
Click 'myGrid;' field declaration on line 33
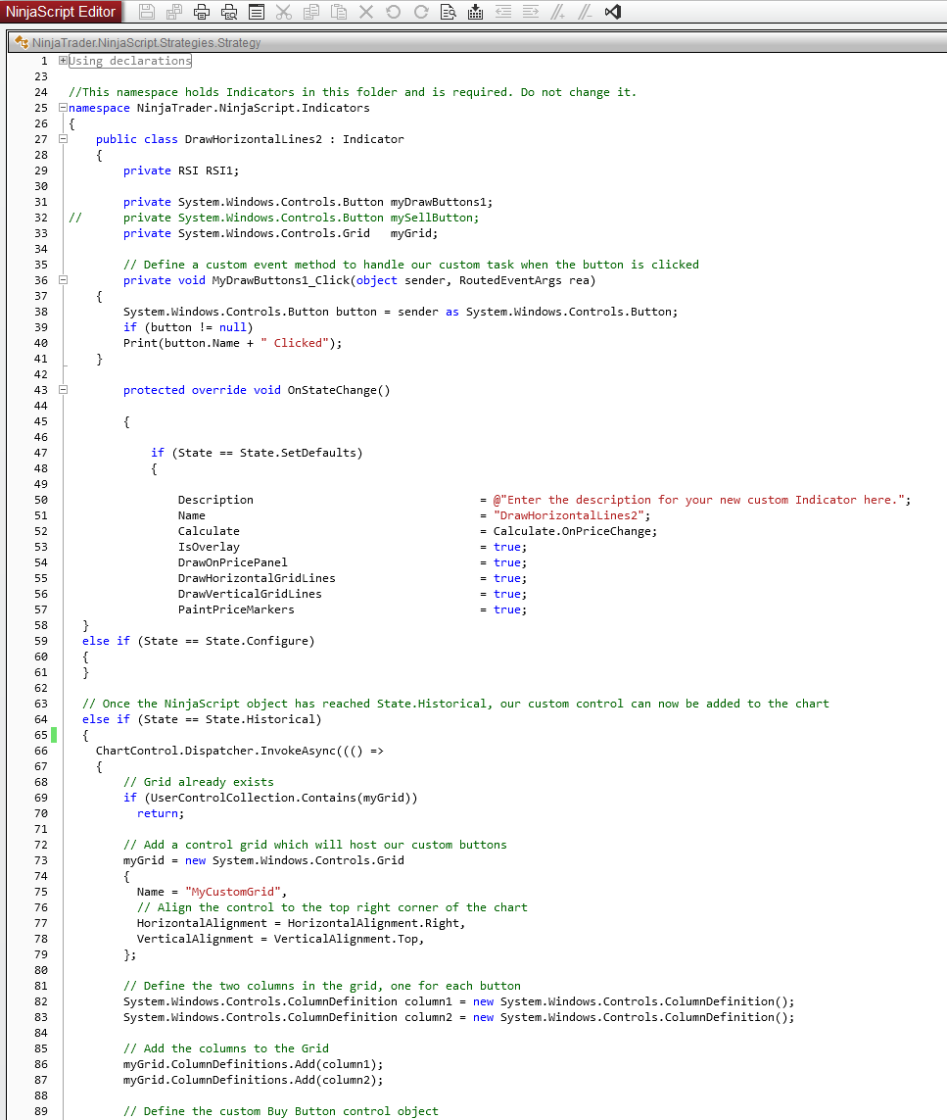tap(414, 233)
